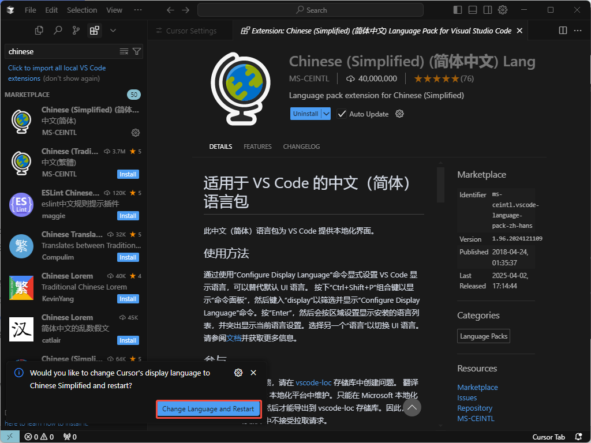Click the Cursor app logo icon
The image size is (591, 443).
(x=10, y=10)
